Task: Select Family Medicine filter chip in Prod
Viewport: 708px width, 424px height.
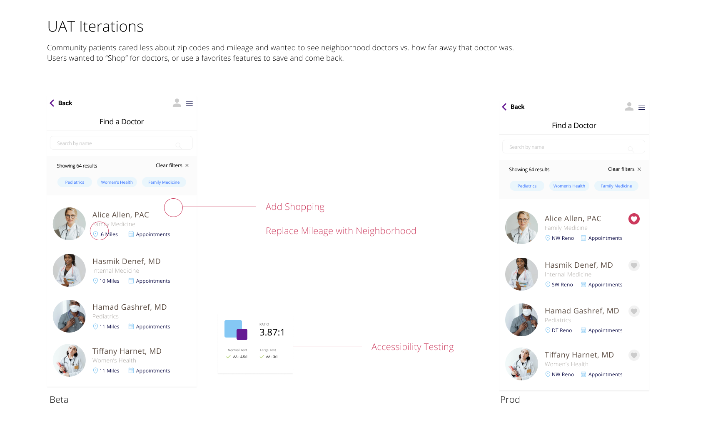Action: point(616,186)
